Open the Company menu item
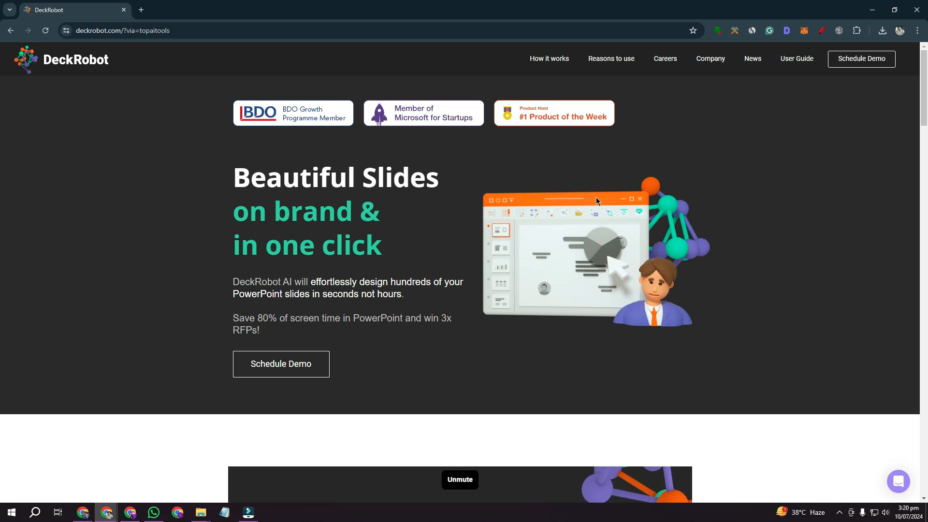Image resolution: width=928 pixels, height=522 pixels. 710,58
